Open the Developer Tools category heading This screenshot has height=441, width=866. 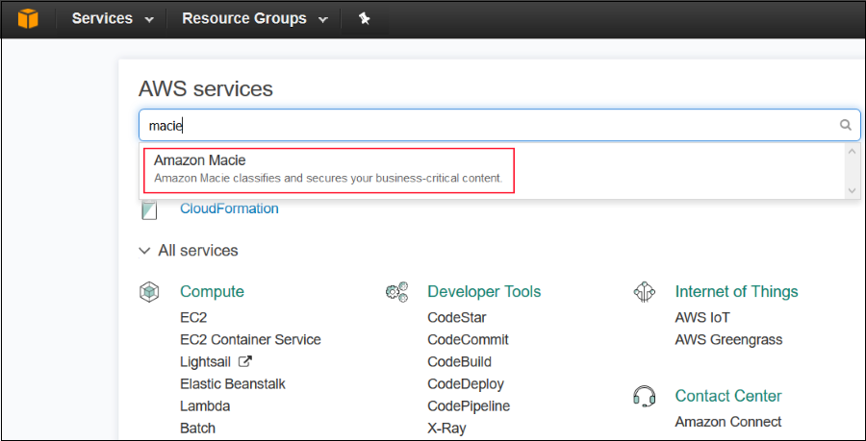coord(484,292)
